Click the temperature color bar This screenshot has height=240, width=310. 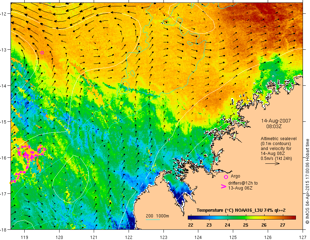[x=242, y=217]
